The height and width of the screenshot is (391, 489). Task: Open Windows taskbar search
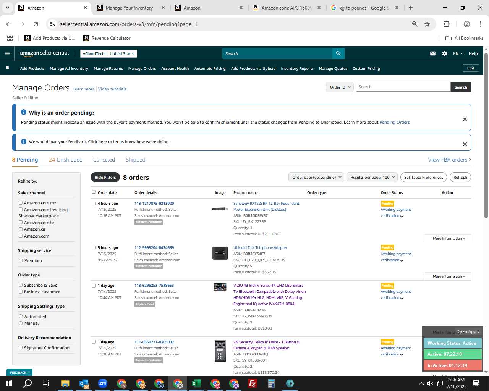(x=28, y=383)
